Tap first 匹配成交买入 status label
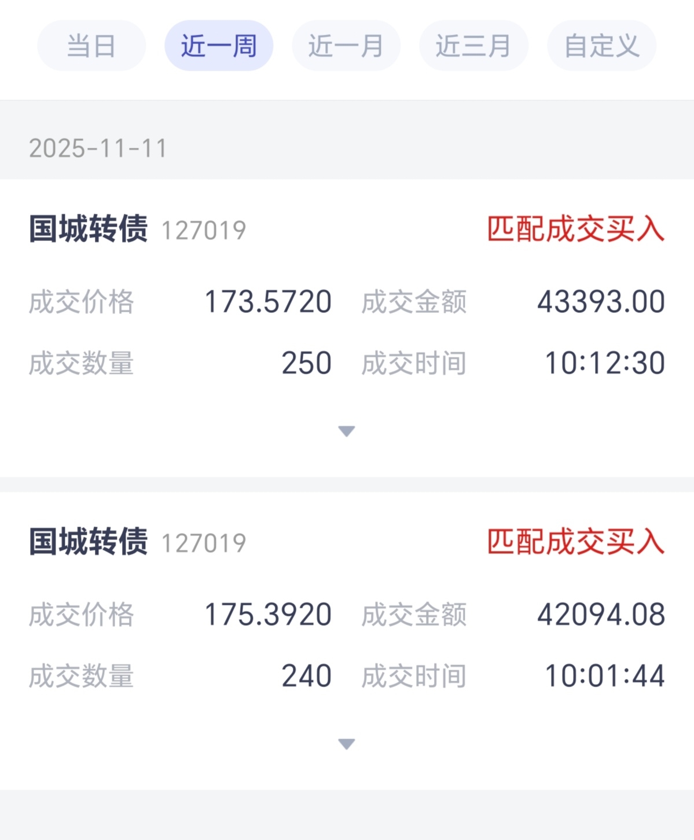Viewport: 694px width, 840px height. (x=575, y=229)
